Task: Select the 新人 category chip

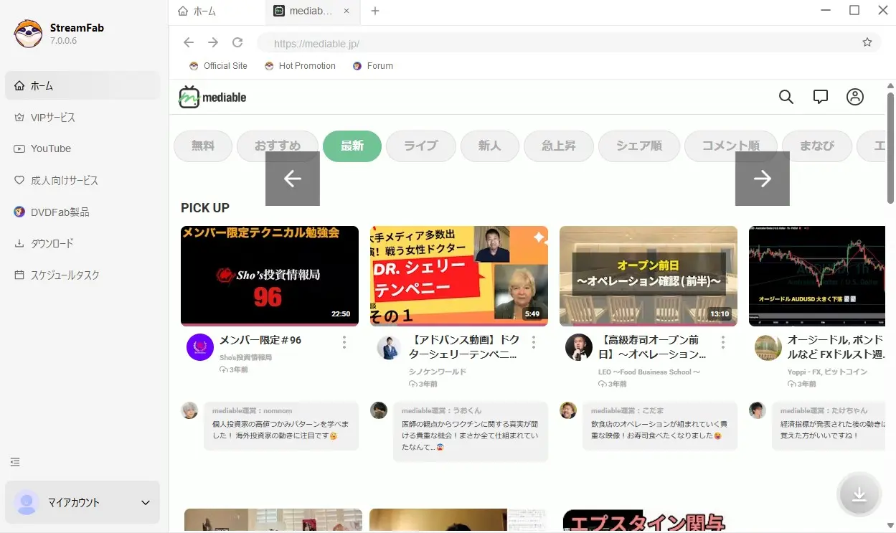Action: (490, 146)
